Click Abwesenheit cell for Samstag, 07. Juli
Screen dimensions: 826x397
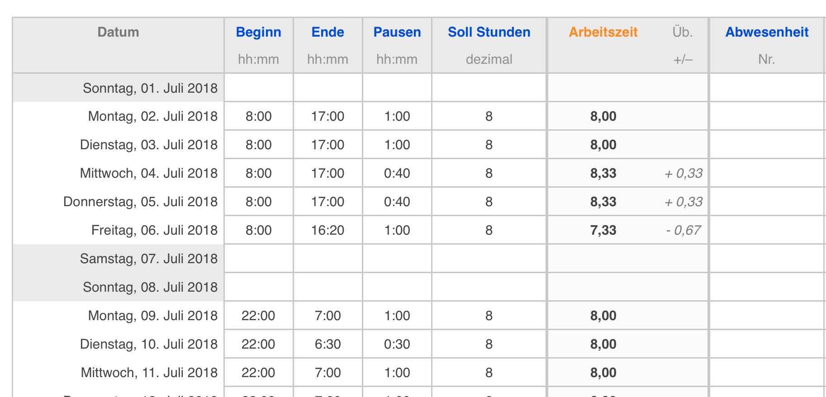click(x=766, y=259)
